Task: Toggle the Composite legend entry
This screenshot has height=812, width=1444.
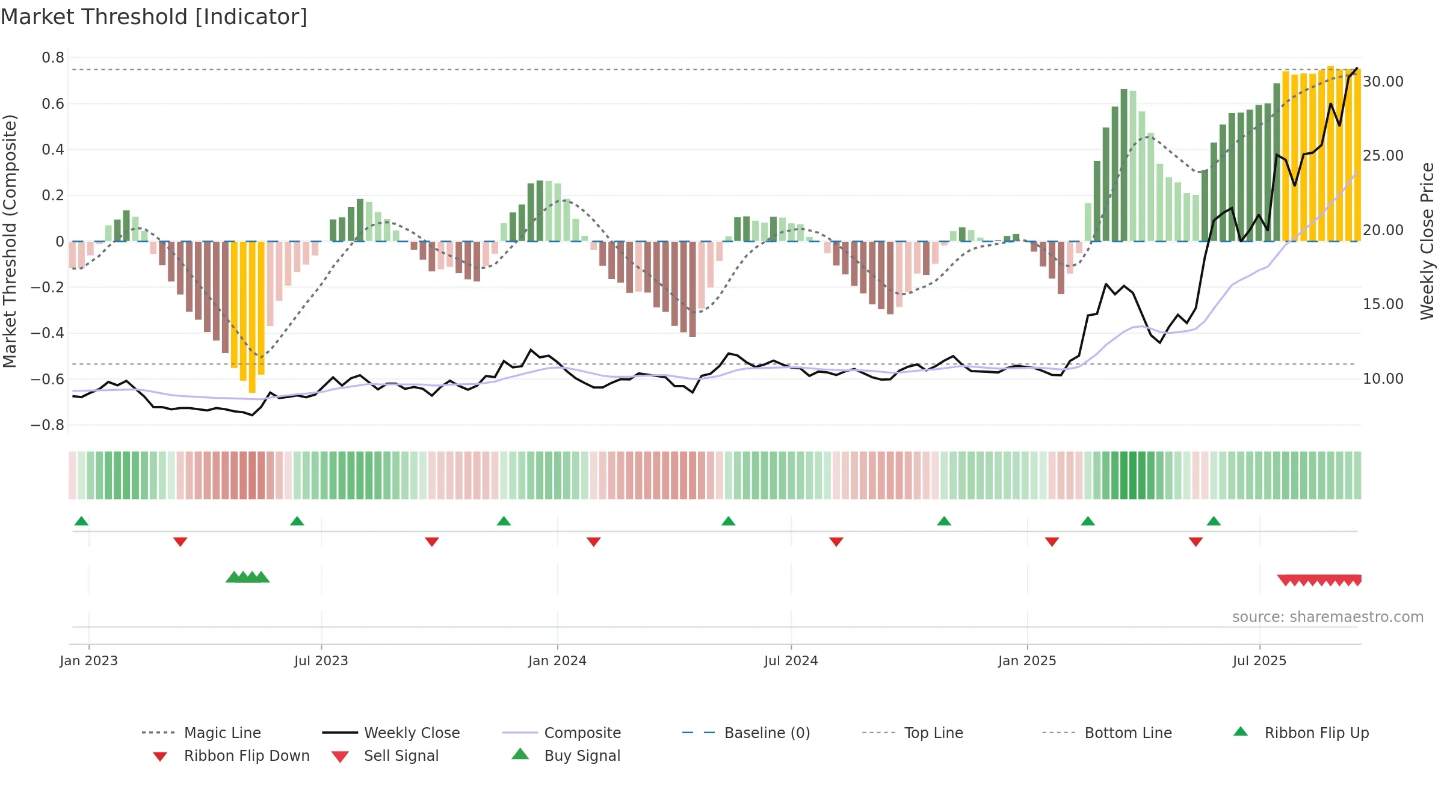Action: coord(561,733)
